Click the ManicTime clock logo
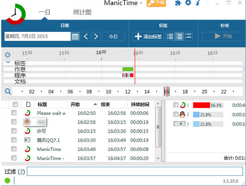Screen dimensions: 246x186 click(x=16, y=14)
